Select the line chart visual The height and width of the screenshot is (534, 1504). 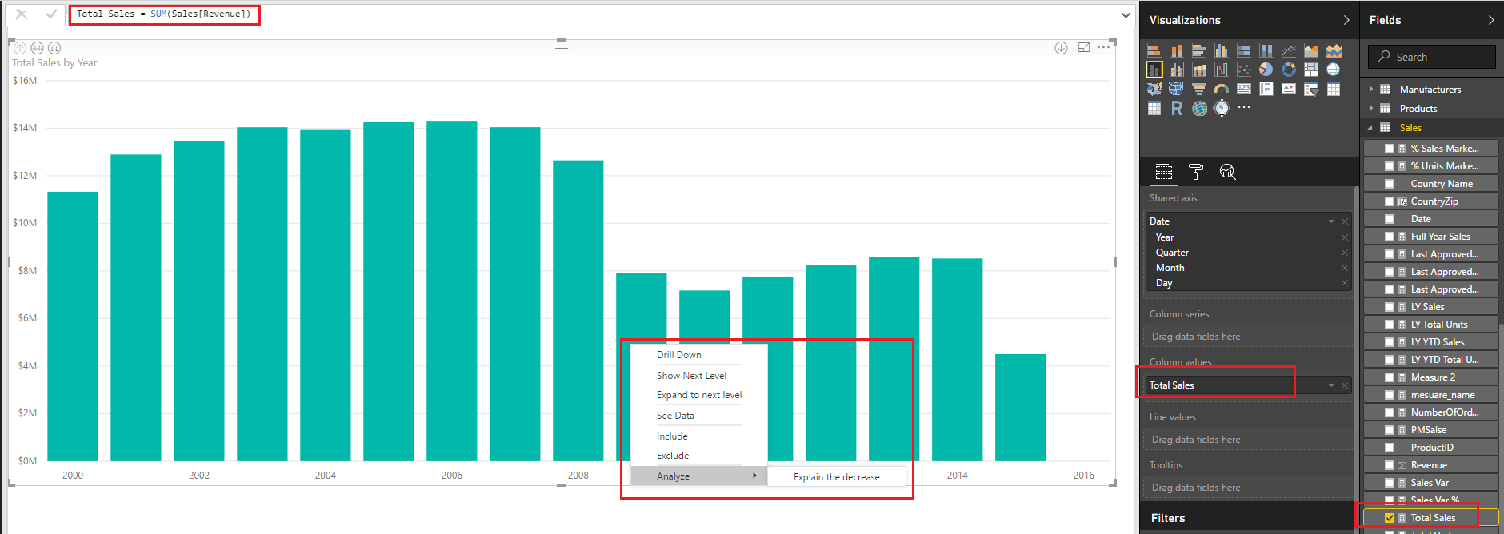tap(1289, 50)
